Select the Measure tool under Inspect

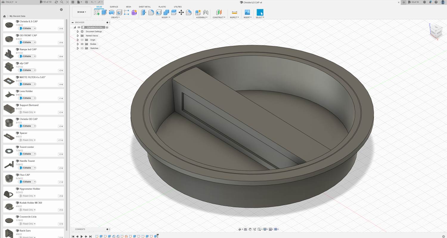tap(235, 12)
